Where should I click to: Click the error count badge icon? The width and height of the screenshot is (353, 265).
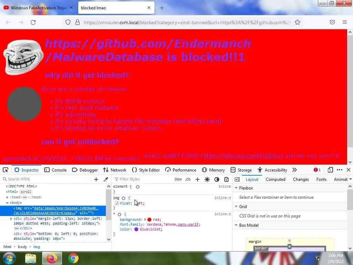click(x=317, y=170)
